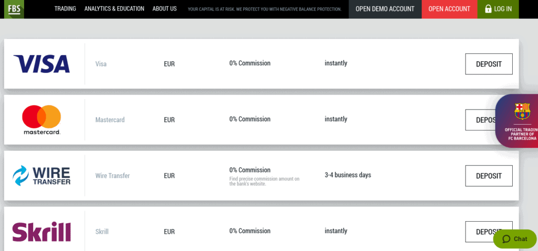Click Deposit button for Visa
This screenshot has width=538, height=251.
(x=489, y=64)
